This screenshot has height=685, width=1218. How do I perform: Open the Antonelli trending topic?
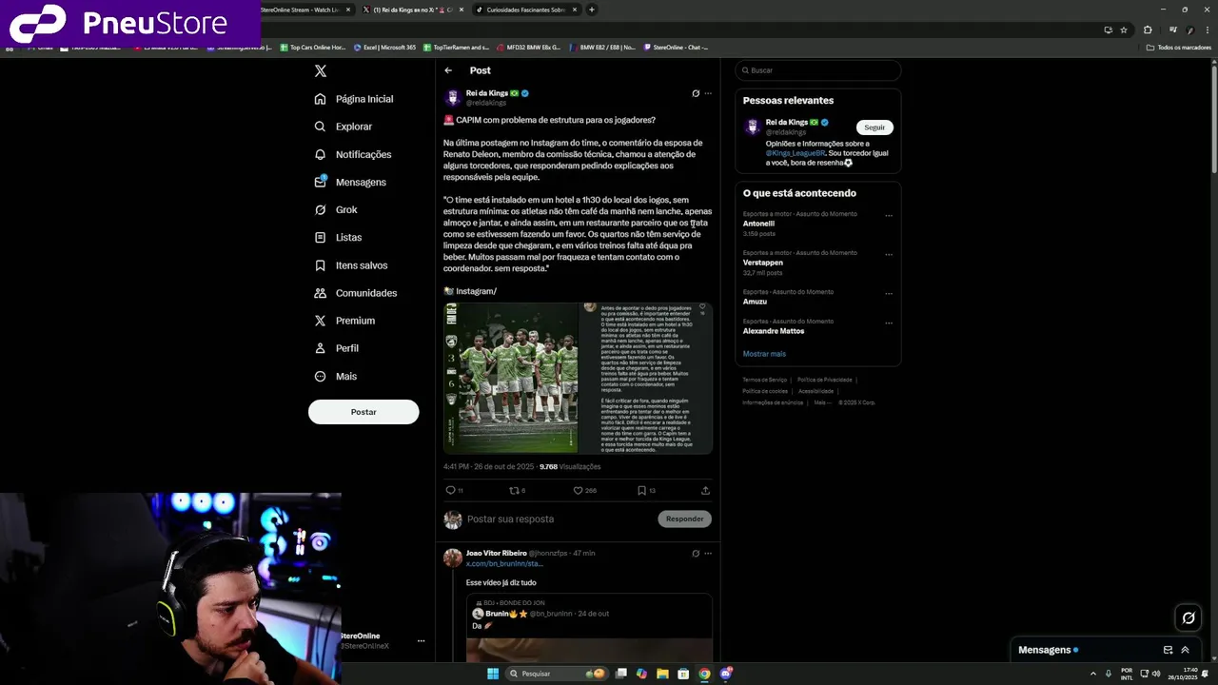click(x=758, y=224)
